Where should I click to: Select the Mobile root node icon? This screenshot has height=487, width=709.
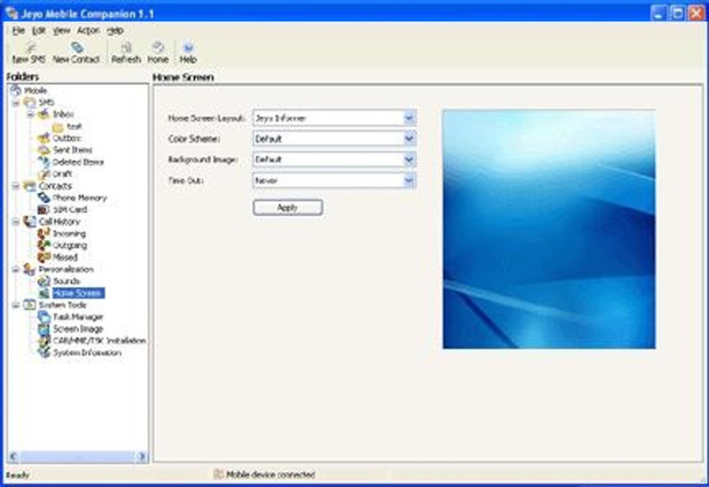(16, 90)
